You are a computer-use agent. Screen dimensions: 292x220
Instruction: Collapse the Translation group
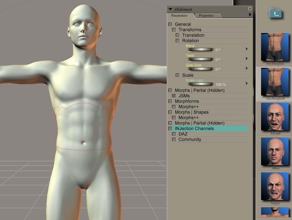pyautogui.click(x=177, y=35)
